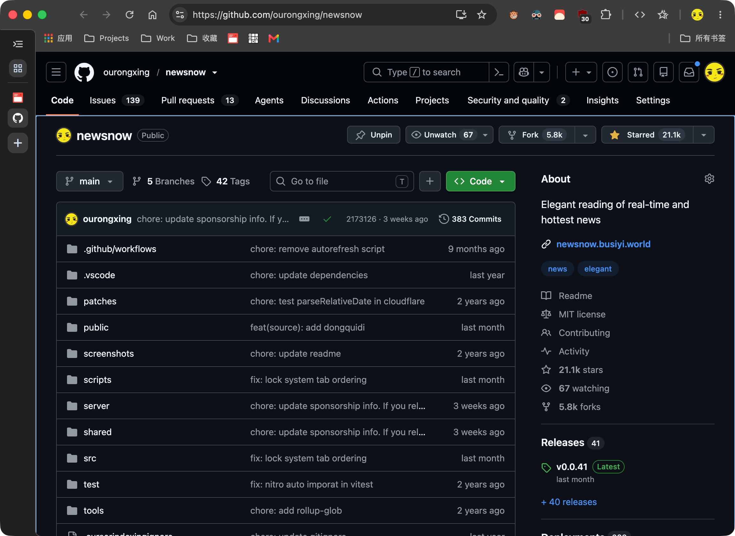Open the issues icon in GitHub header
The image size is (735, 536).
612,72
